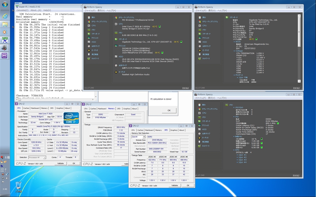The image size is (316, 197).
Task: Click the purple CPU-Z taskbar icon
Action: tap(5, 55)
